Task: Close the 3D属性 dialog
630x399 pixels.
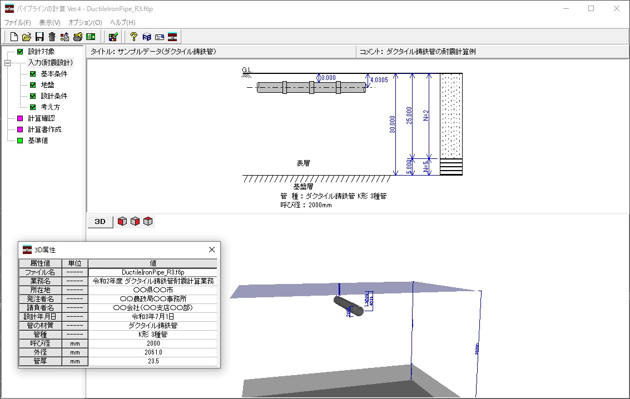Action: 212,250
